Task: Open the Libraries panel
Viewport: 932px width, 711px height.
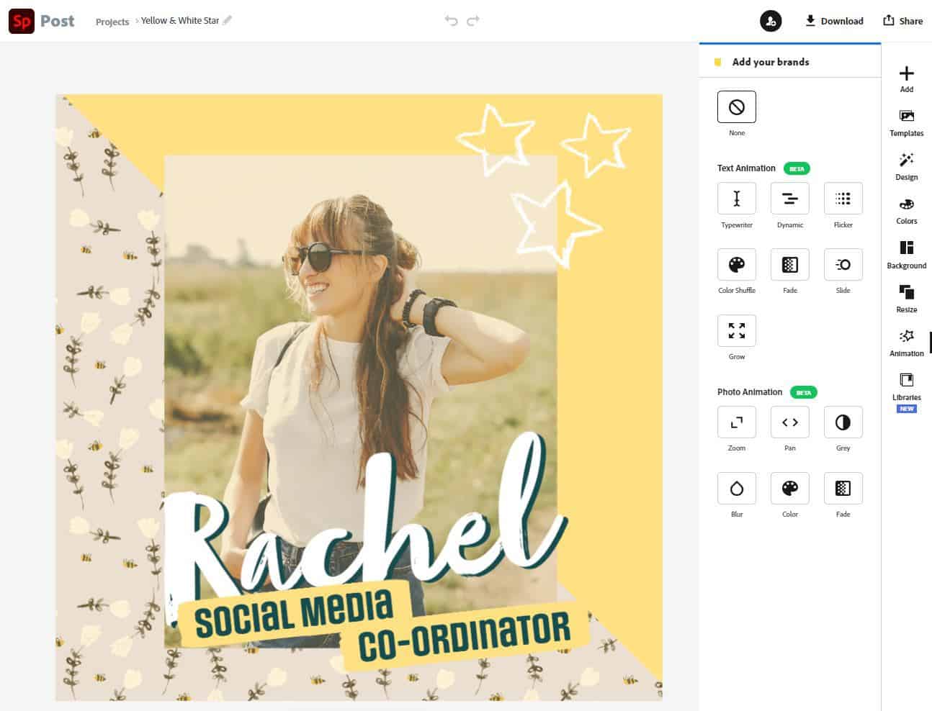Action: pos(906,392)
